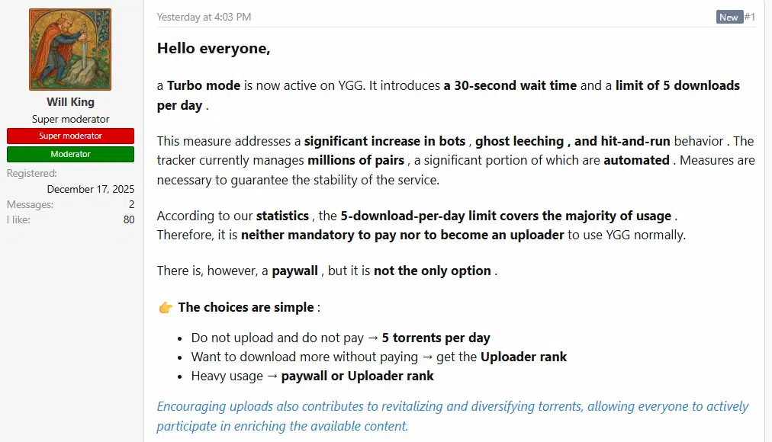This screenshot has width=772, height=442.
Task: Click the plain 'Super moderator' title under username
Action: [70, 119]
